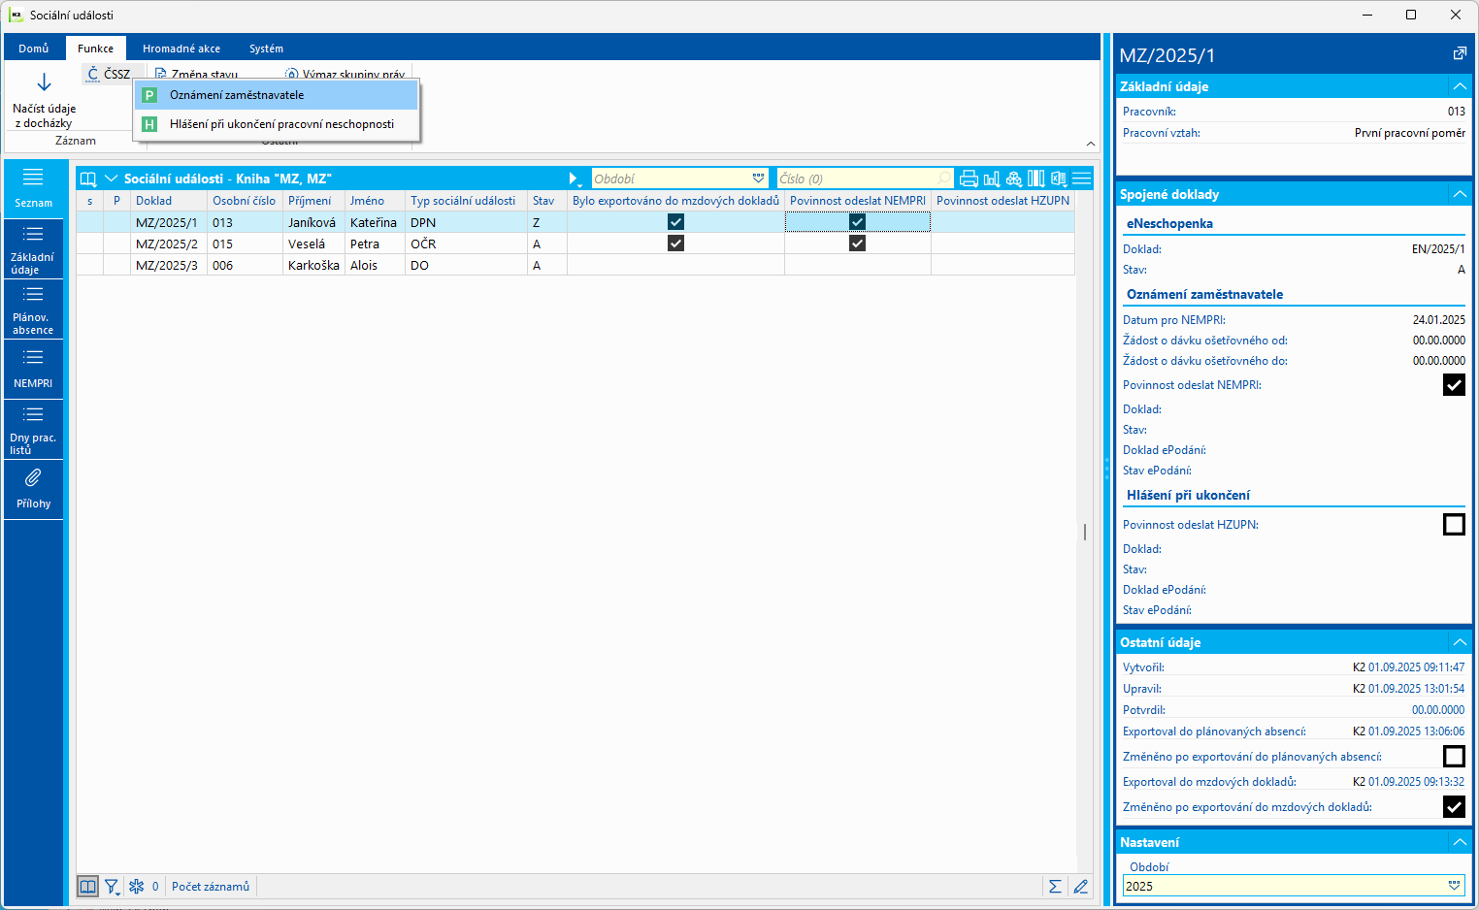Image resolution: width=1479 pixels, height=910 pixels.
Task: Collapse the ribbon with the chevron
Action: 1091,144
